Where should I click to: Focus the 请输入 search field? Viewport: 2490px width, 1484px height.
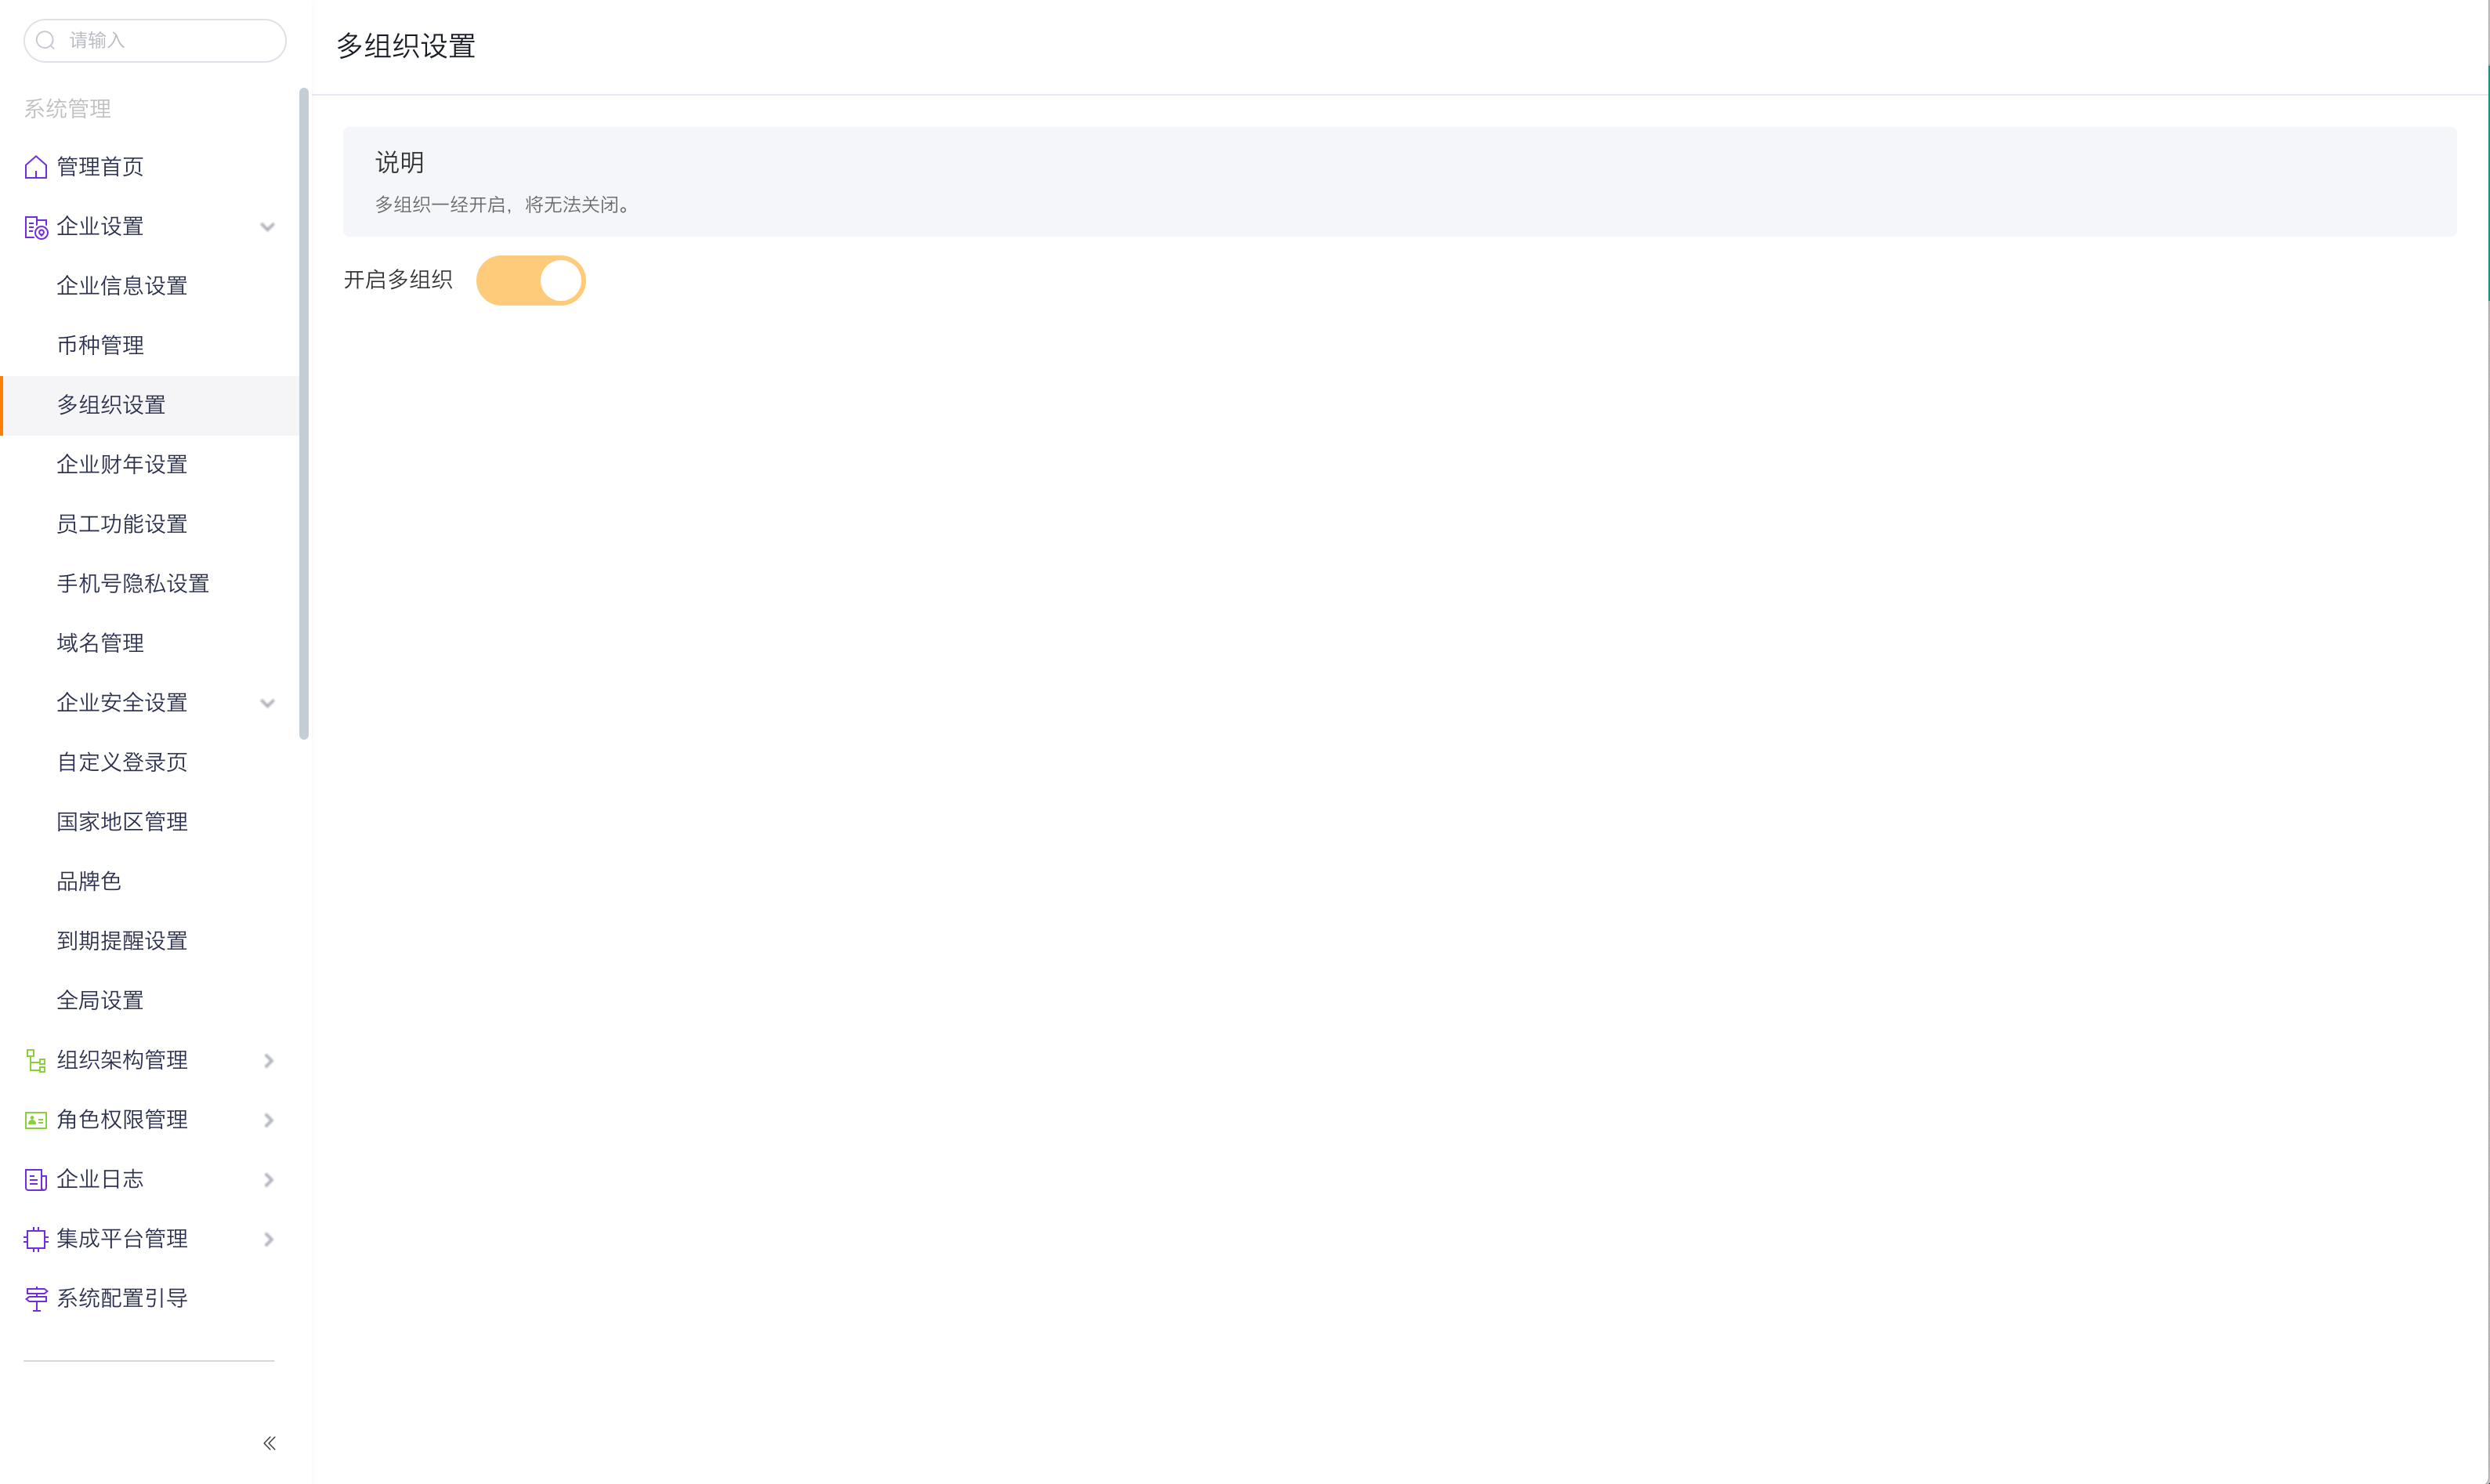(155, 40)
